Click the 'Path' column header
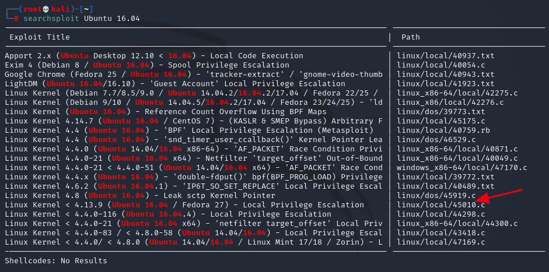This screenshot has height=272, width=549. coord(410,37)
